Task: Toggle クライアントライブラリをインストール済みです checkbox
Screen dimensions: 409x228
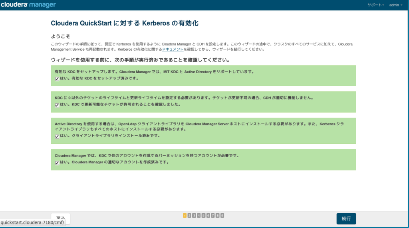Action: click(57, 137)
